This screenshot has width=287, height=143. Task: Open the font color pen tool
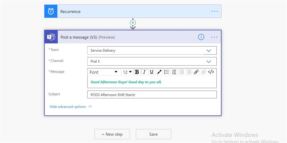(159, 72)
